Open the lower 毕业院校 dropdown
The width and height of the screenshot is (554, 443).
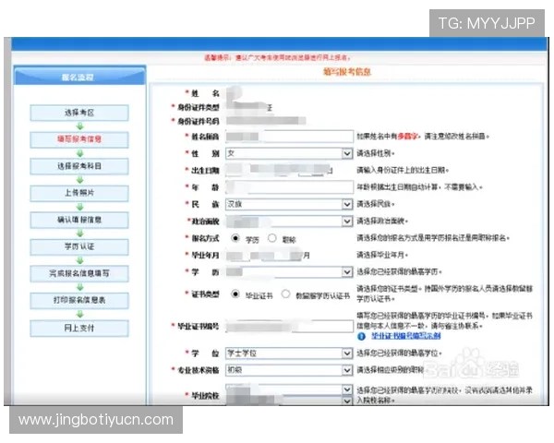coord(289,401)
